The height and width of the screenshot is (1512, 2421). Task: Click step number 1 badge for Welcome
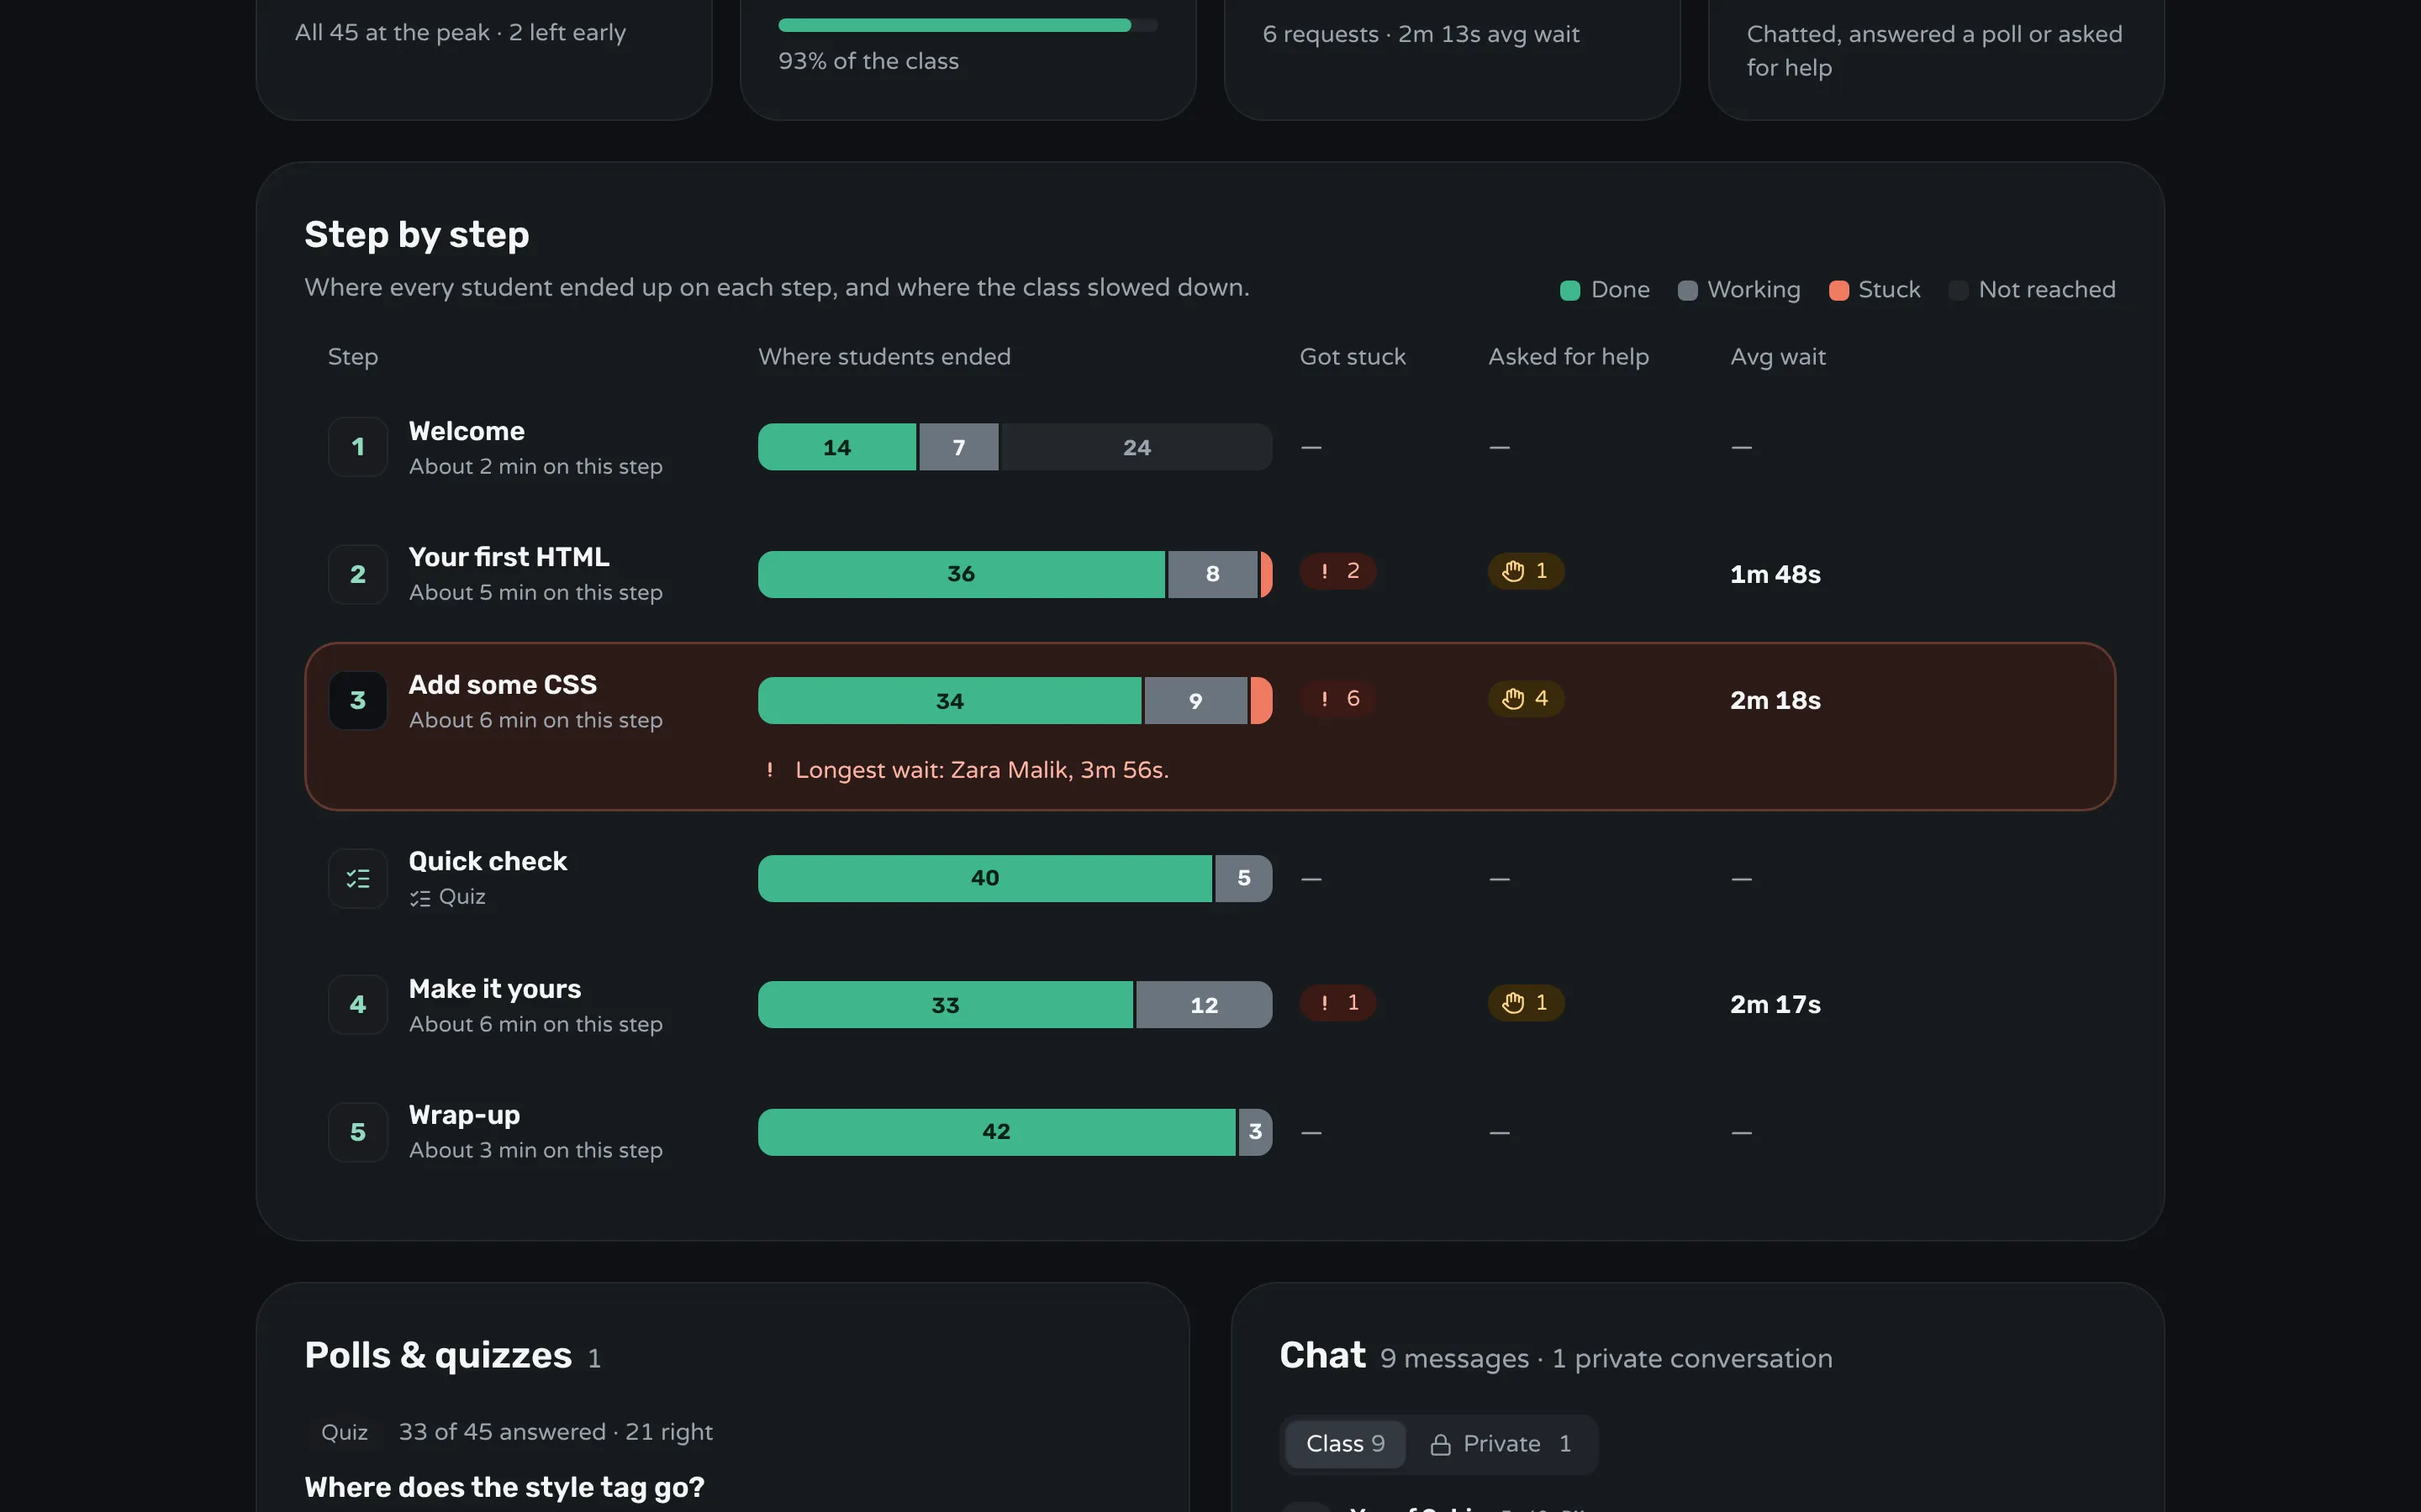coord(358,447)
